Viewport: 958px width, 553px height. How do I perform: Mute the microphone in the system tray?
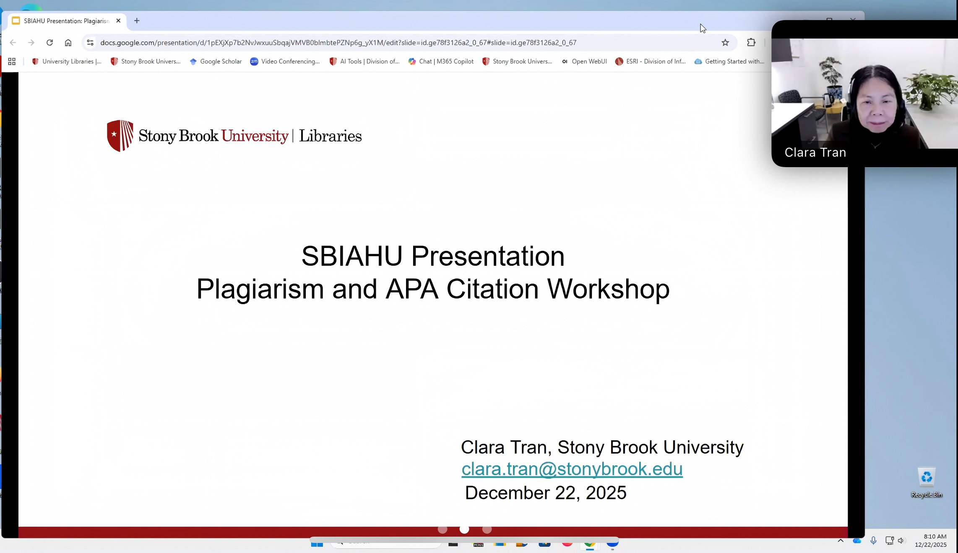[x=874, y=541]
